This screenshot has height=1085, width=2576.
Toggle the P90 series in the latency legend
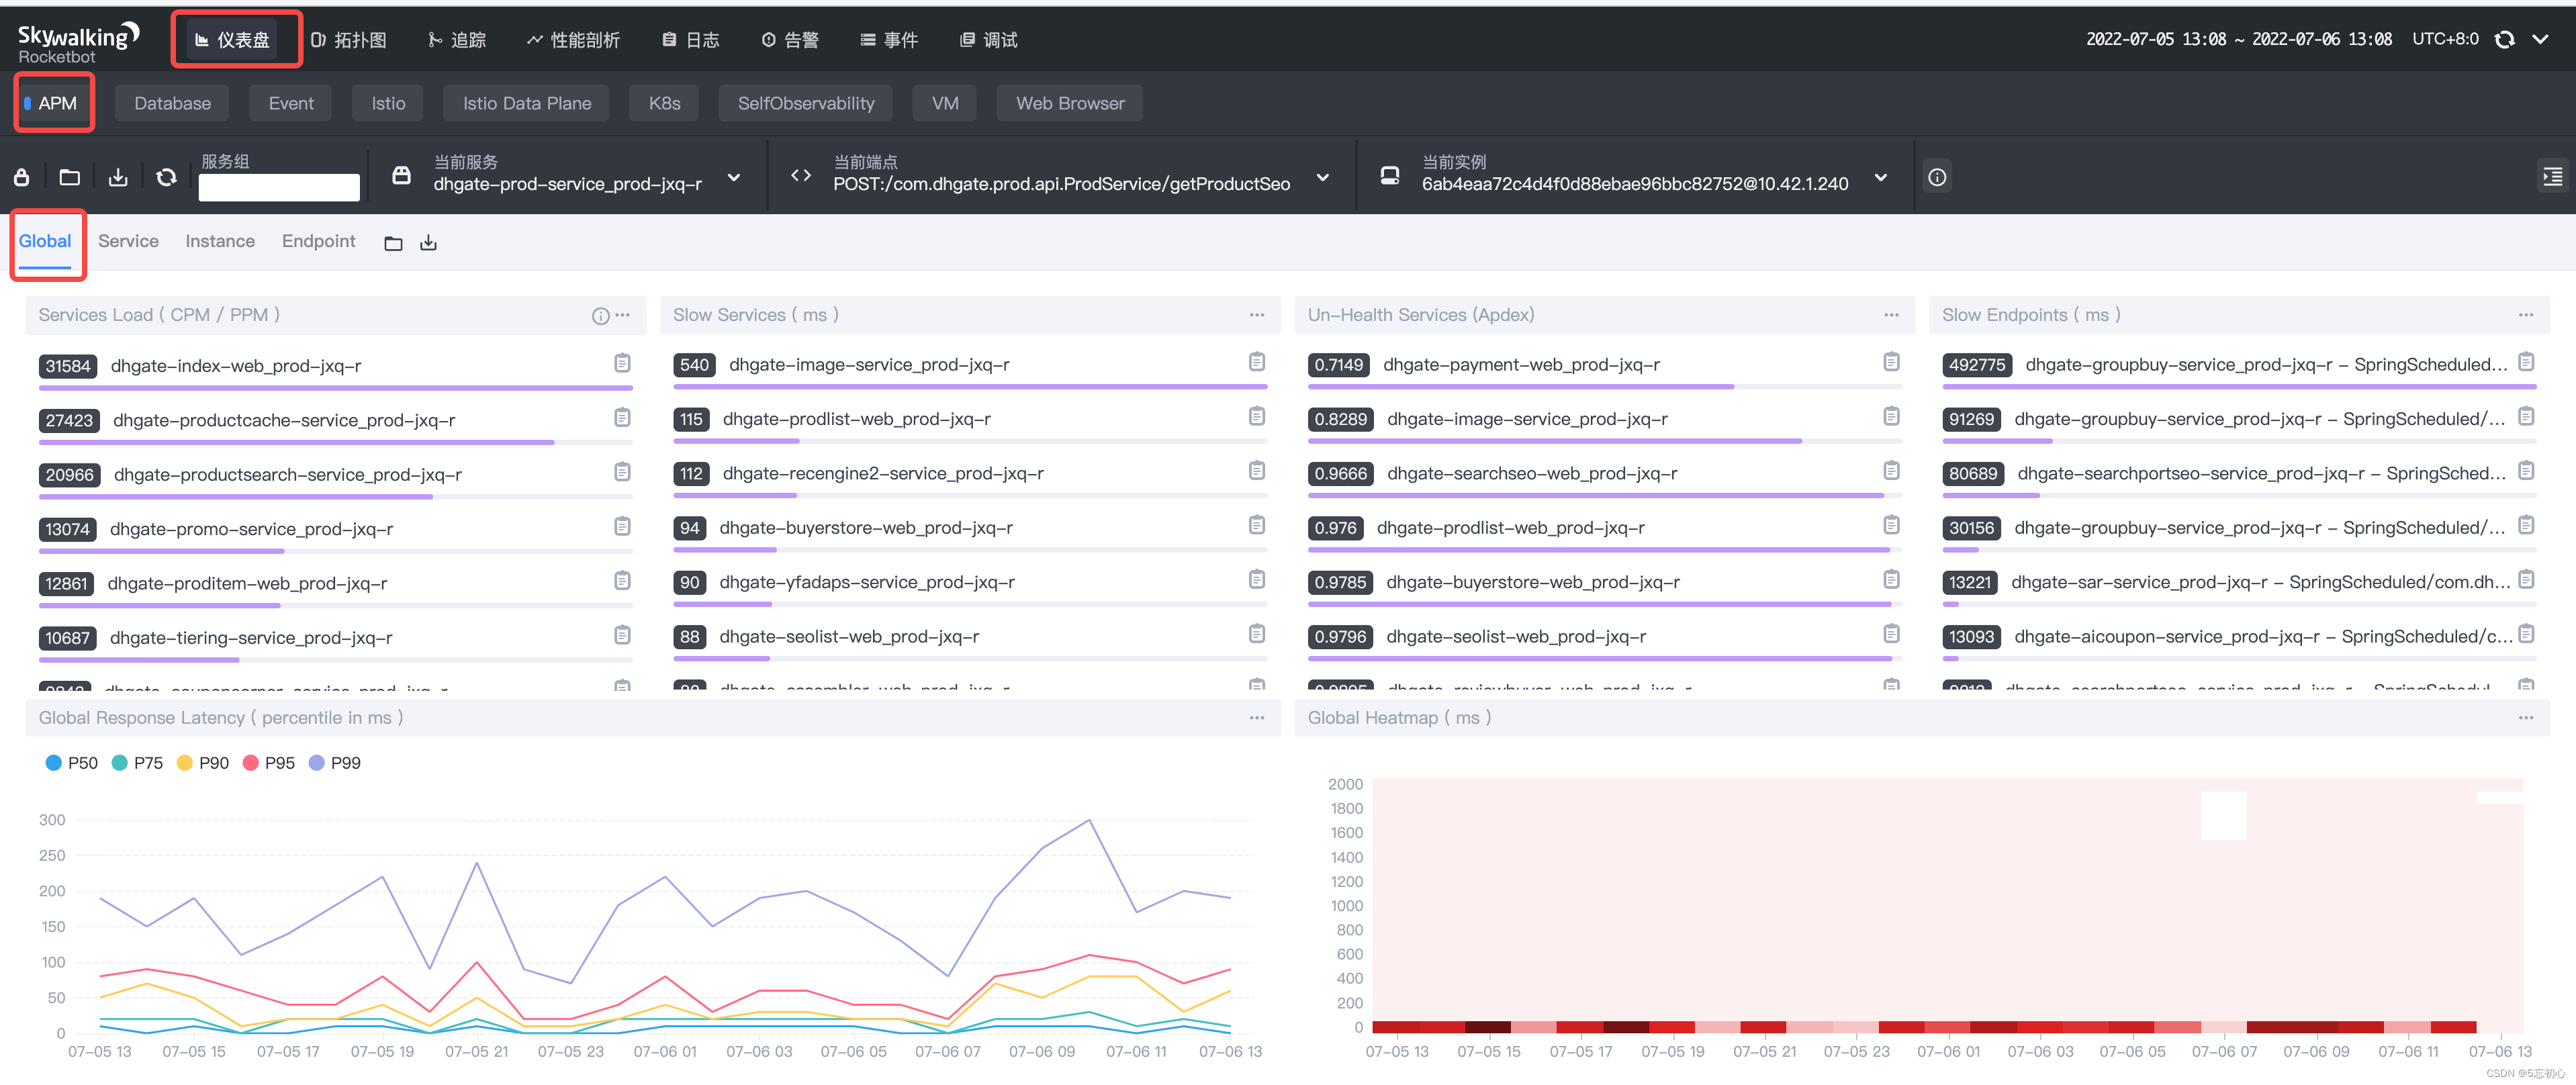202,764
